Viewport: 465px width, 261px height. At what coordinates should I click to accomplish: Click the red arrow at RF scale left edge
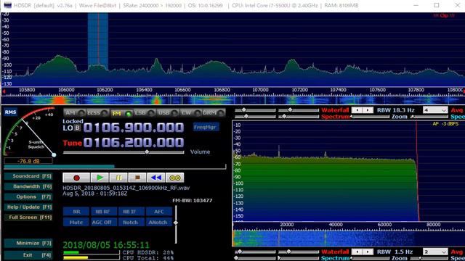tap(4, 91)
